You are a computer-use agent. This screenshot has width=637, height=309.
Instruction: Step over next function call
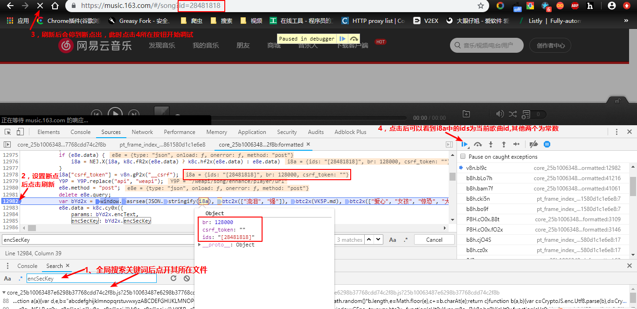(478, 144)
